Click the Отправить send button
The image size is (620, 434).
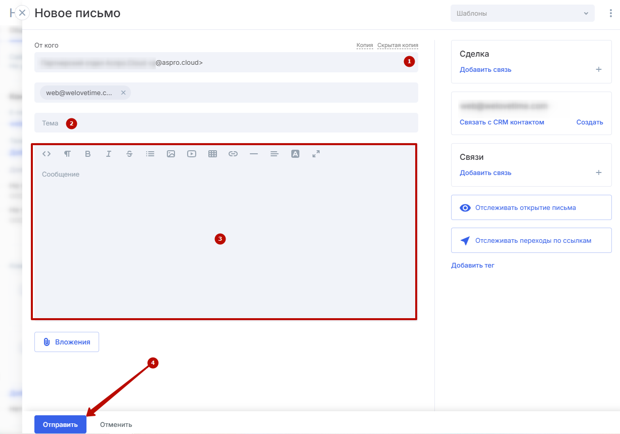[x=60, y=424]
